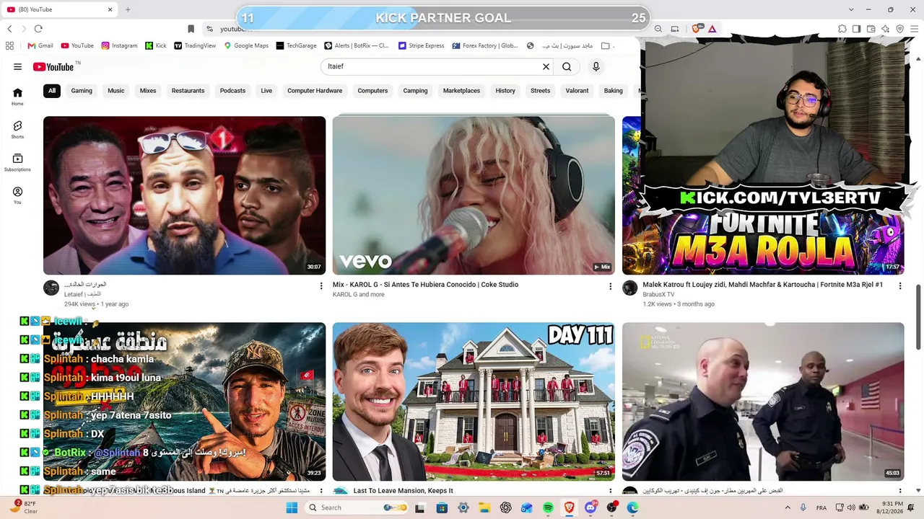Open Spotify from the taskbar

point(548,507)
